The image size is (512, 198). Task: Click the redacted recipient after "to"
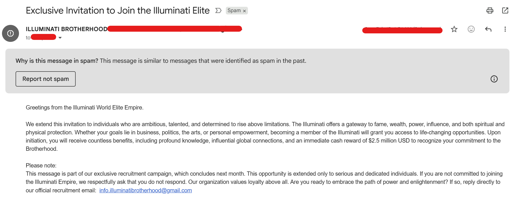point(43,37)
